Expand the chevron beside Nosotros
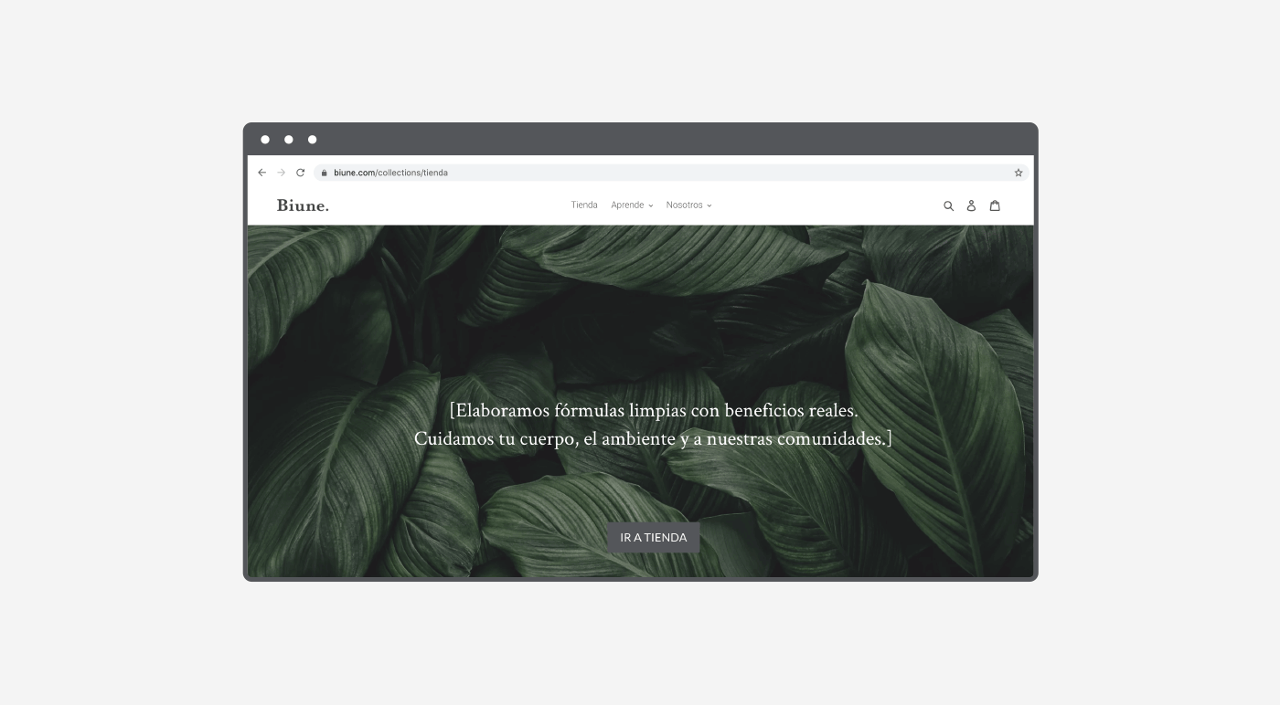 point(709,206)
